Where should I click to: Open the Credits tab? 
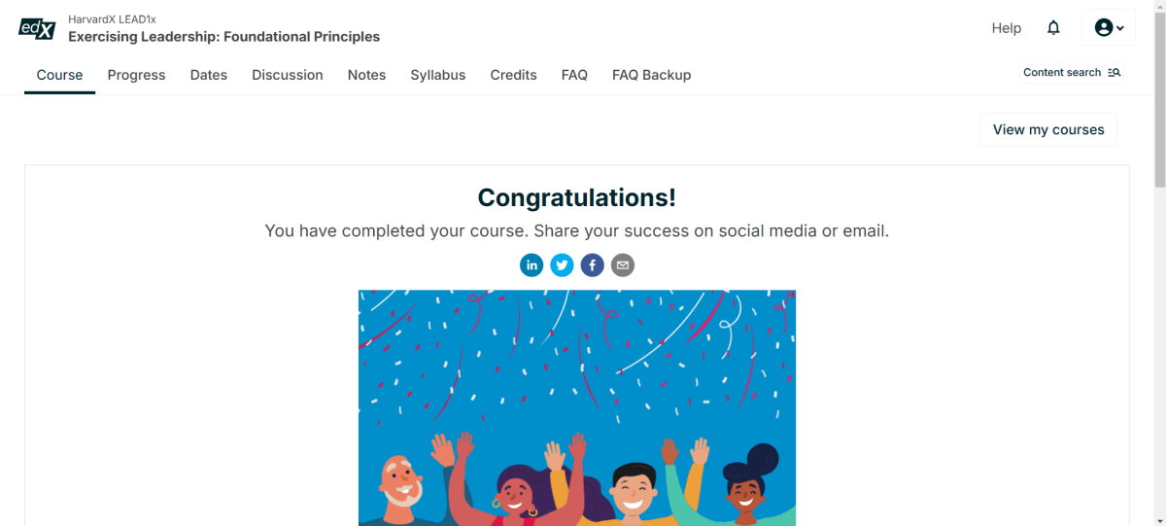pos(513,75)
